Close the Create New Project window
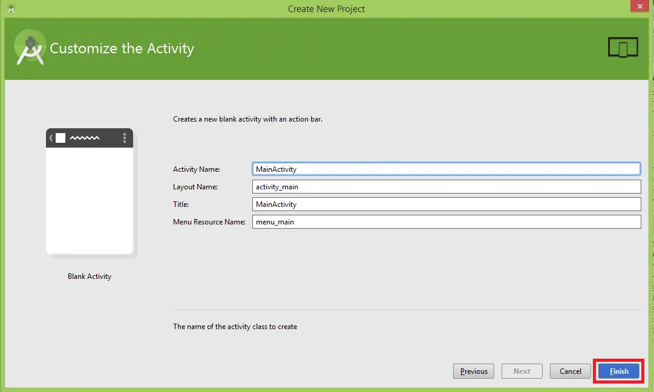The width and height of the screenshot is (654, 392). click(x=639, y=7)
